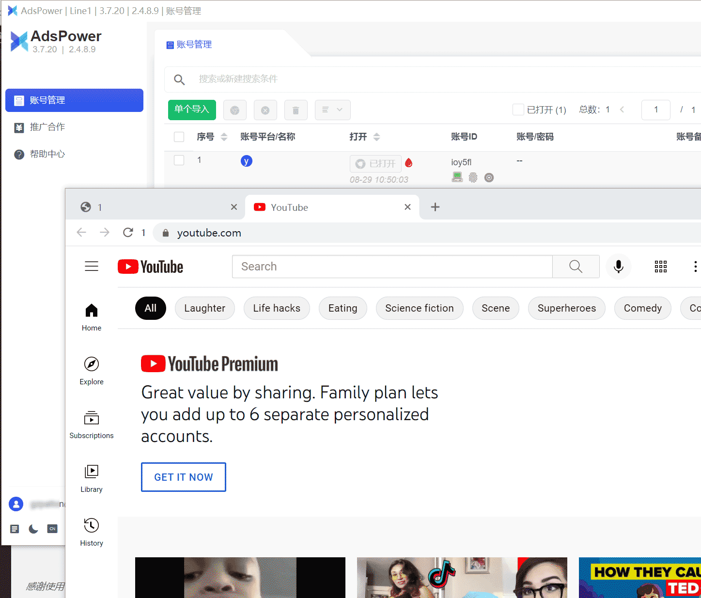Click the red droplet icon beside 已打开
Screen dimensions: 701x598
point(409,163)
